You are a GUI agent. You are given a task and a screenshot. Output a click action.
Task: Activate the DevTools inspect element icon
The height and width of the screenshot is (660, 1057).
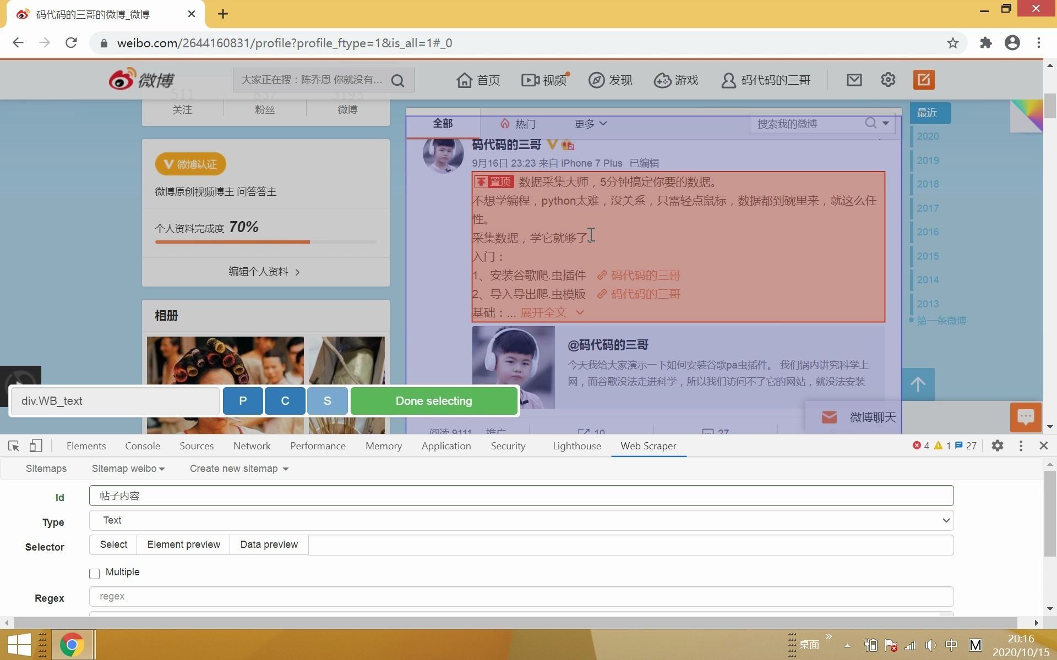point(14,446)
